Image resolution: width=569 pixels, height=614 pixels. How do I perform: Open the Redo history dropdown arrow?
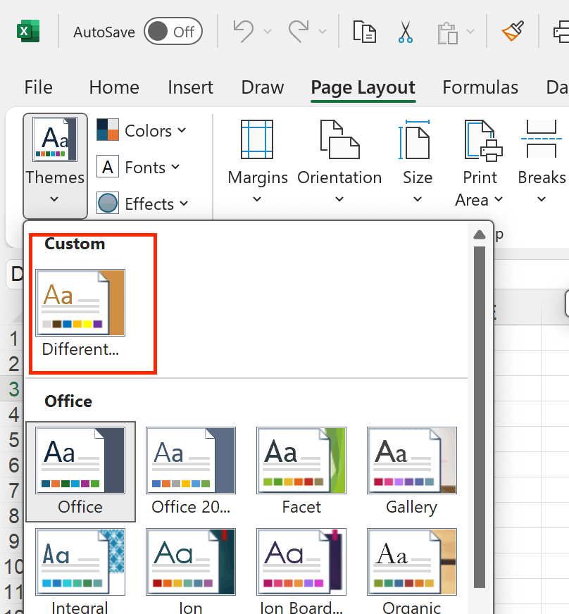click(x=323, y=31)
